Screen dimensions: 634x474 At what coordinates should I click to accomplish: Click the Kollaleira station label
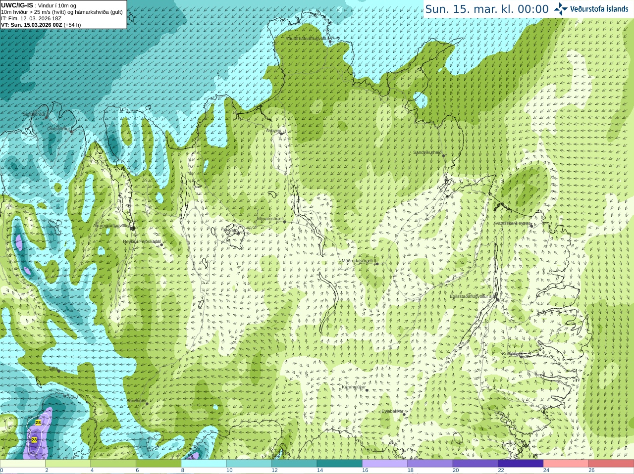[x=511, y=354]
